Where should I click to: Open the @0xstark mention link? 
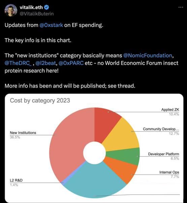pyautogui.click(x=51, y=25)
